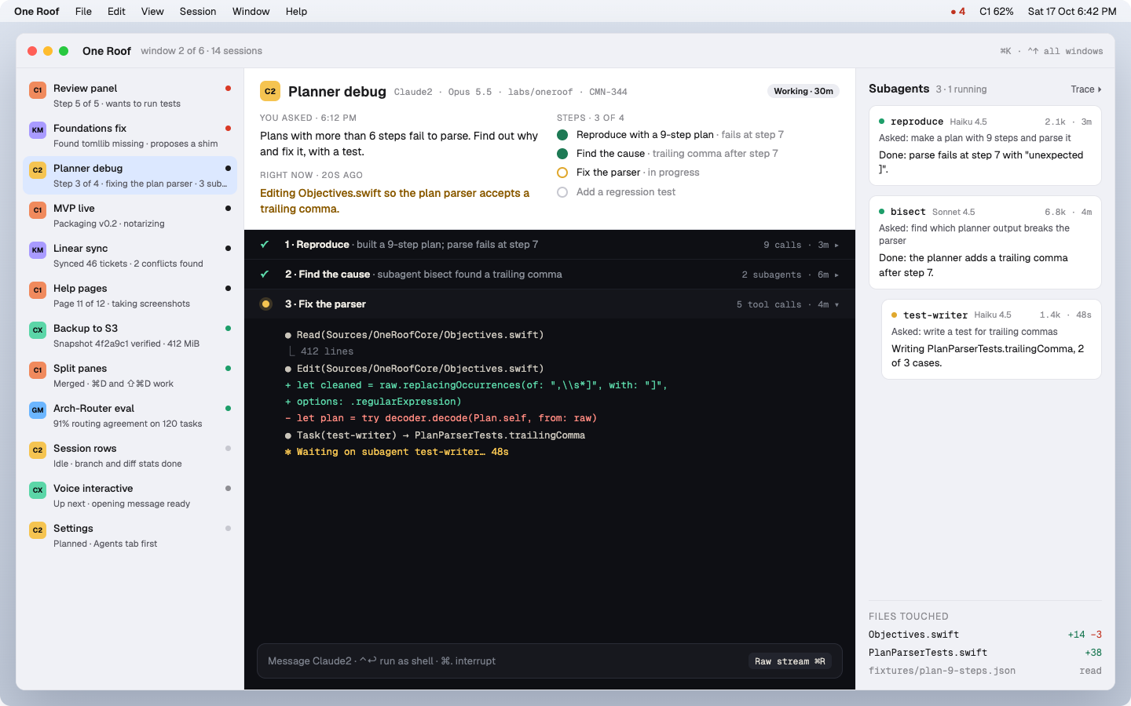This screenshot has height=706, width=1131.
Task: Click the CX badge beside Backup to S3
Action: [38, 330]
